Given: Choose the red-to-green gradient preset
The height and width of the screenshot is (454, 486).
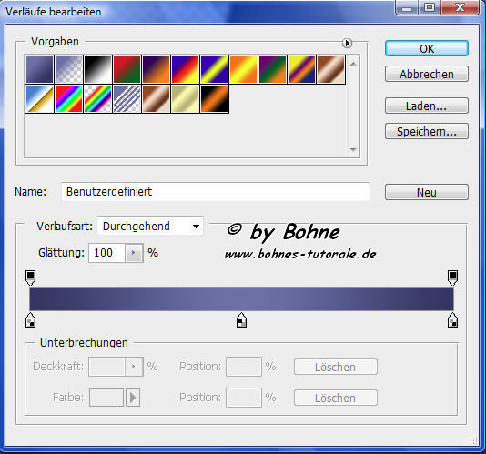Looking at the screenshot, I should (127, 70).
